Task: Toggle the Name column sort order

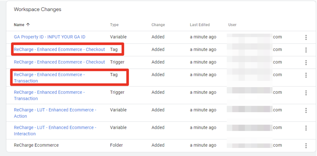Action: coord(18,25)
